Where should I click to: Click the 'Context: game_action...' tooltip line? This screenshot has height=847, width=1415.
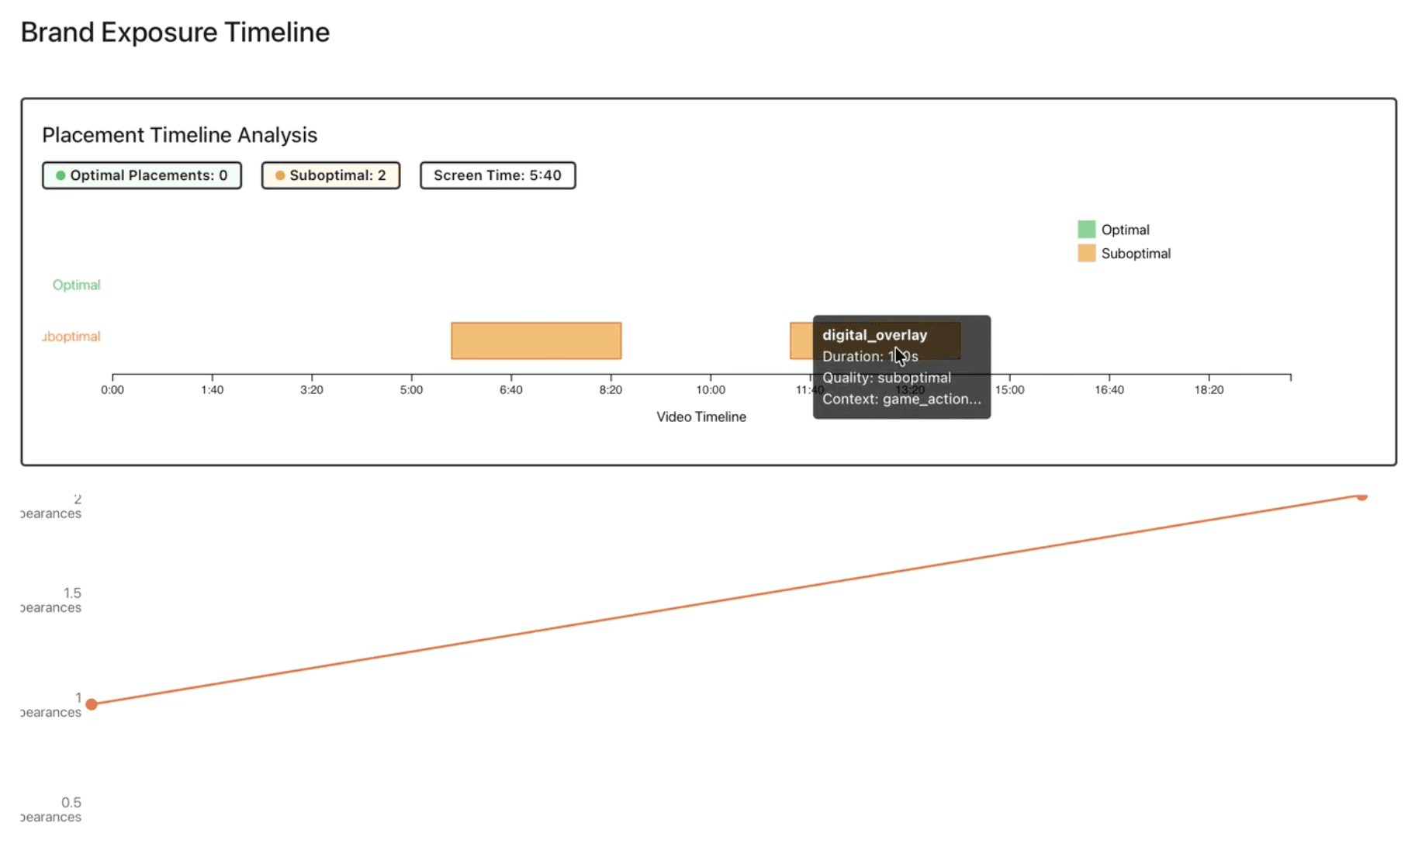click(901, 399)
